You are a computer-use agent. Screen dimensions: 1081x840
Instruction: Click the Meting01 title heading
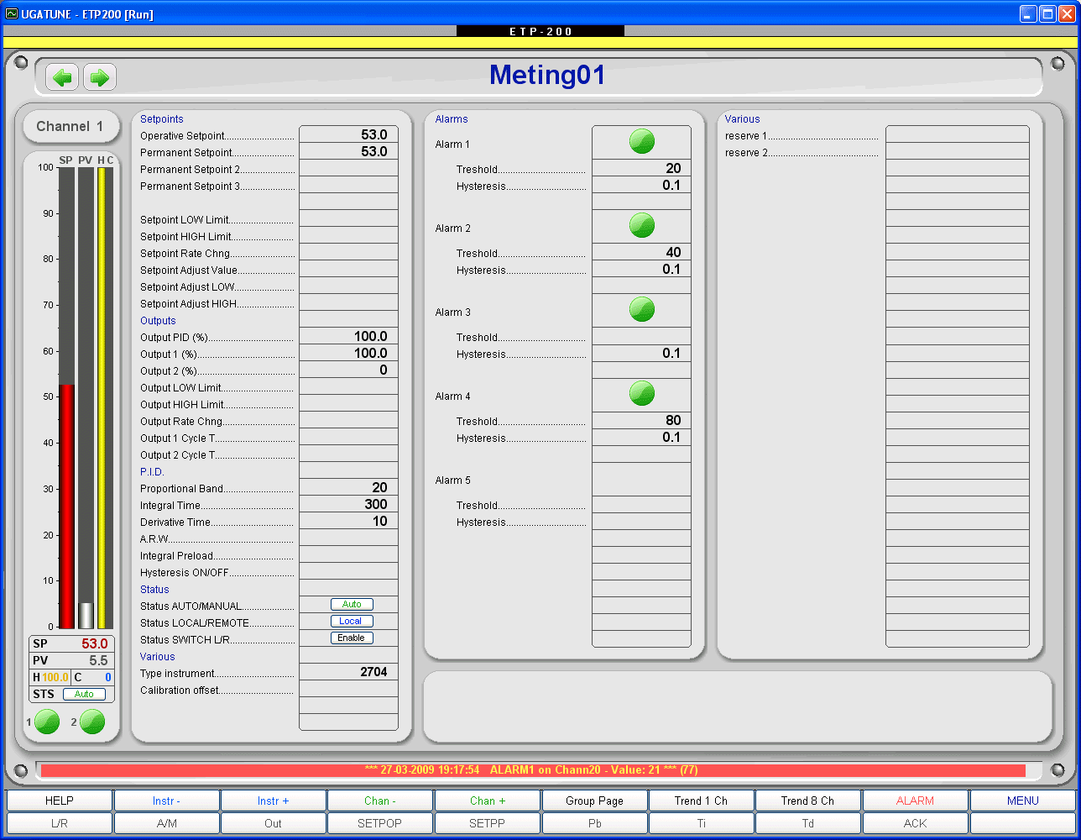[x=547, y=75]
